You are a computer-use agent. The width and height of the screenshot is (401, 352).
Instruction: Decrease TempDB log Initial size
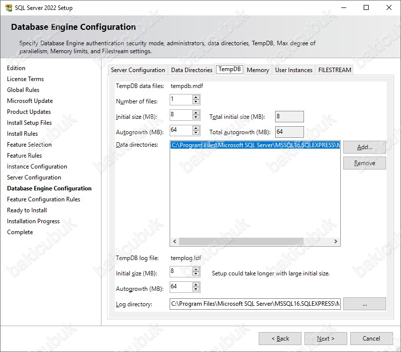[196, 274]
